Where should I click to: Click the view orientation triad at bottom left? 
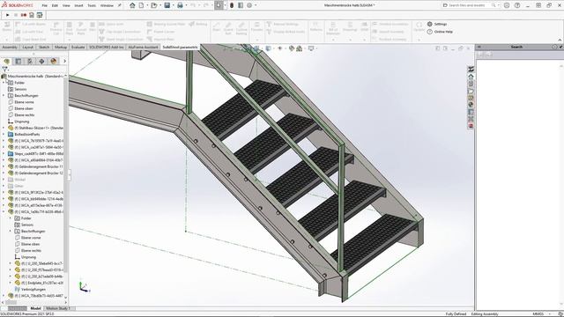tap(84, 287)
